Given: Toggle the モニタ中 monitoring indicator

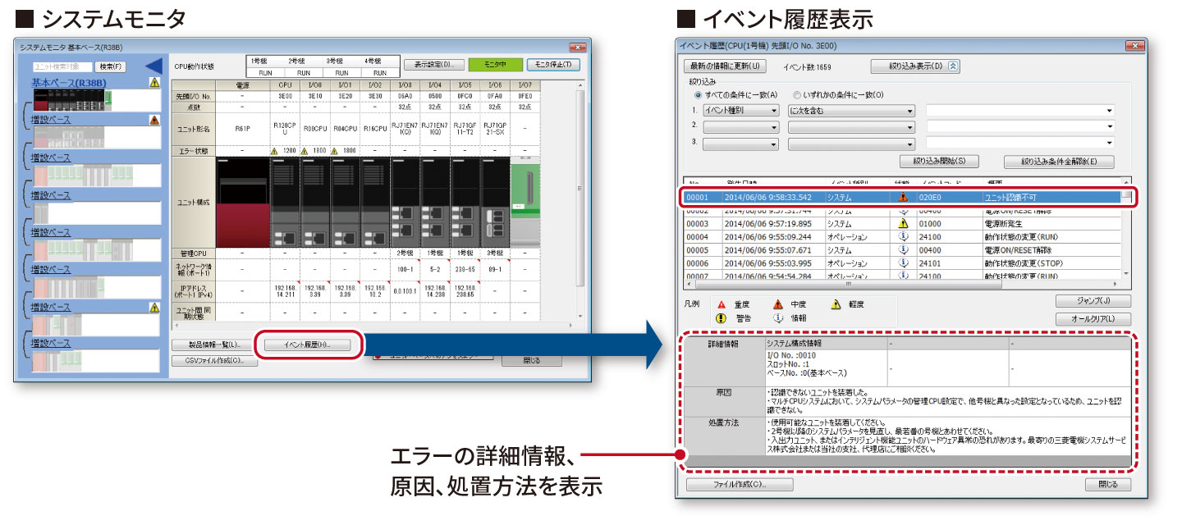Looking at the screenshot, I should (x=495, y=64).
